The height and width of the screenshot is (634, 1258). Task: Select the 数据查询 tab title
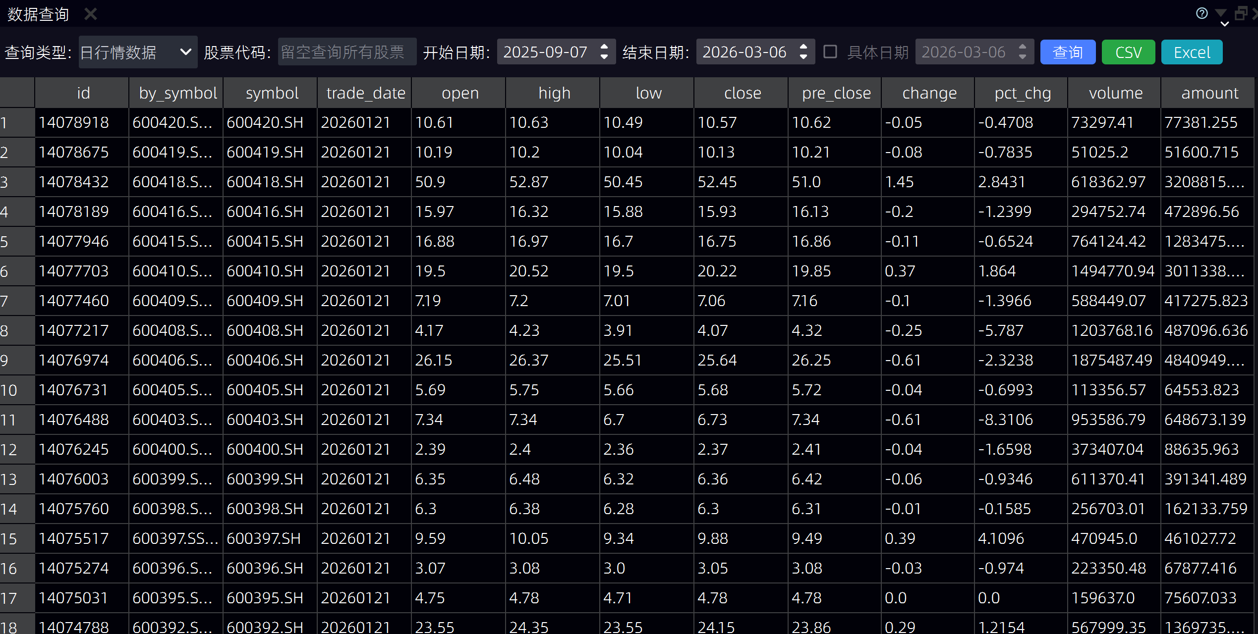[38, 14]
